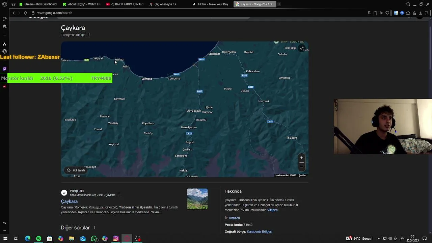
Task: Open the Trabzon province link
Action: click(234, 218)
